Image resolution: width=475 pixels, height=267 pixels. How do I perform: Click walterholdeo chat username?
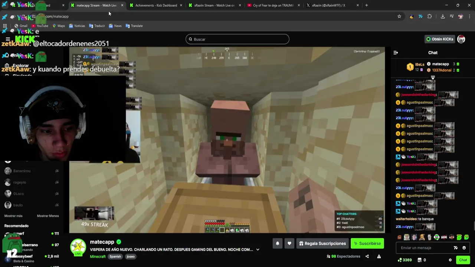coord(406,219)
